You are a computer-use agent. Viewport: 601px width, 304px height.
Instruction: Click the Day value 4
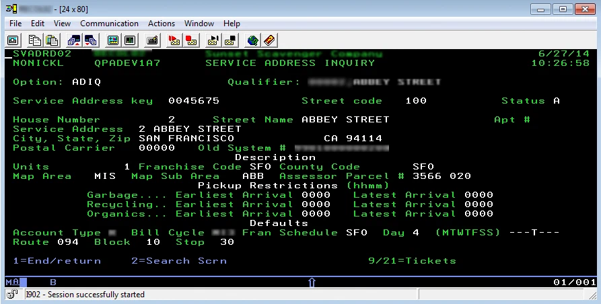[416, 233]
